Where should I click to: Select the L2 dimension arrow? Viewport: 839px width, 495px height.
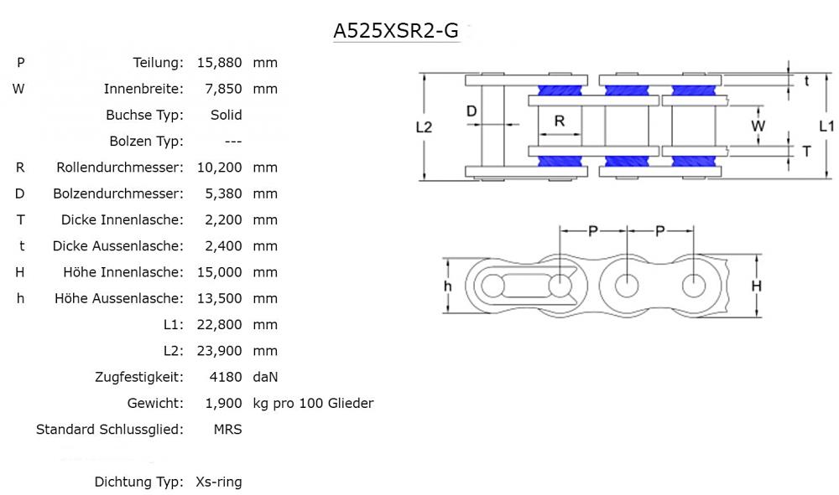pos(425,126)
